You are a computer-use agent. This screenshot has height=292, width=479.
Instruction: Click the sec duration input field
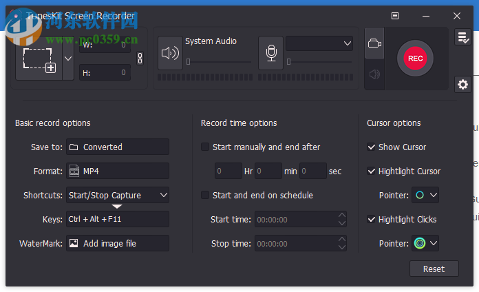(313, 171)
